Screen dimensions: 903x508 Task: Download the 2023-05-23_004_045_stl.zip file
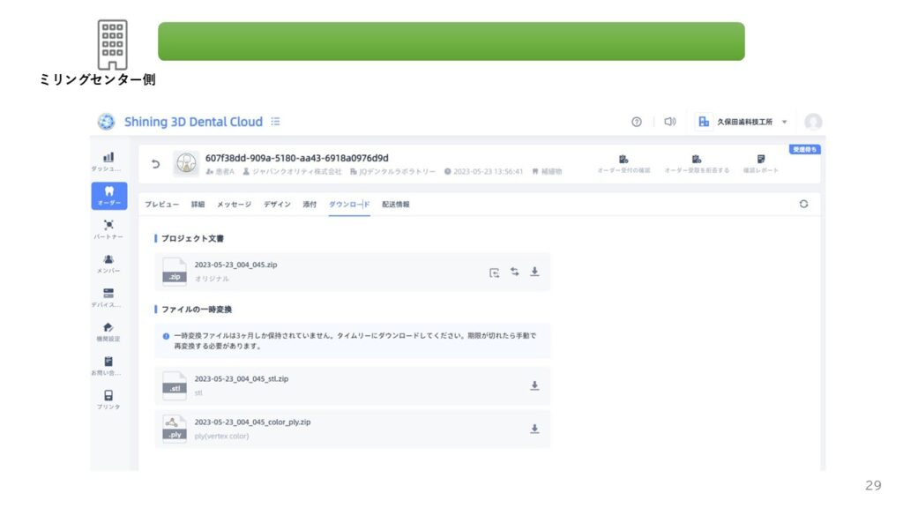534,385
